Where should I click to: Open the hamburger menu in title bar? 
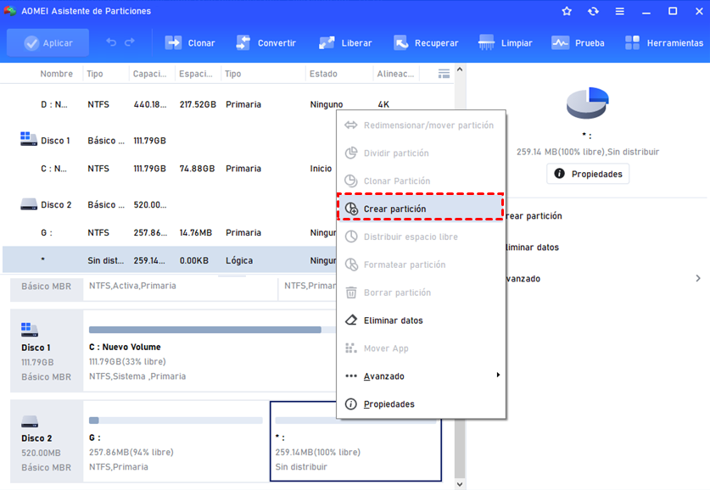(x=620, y=11)
